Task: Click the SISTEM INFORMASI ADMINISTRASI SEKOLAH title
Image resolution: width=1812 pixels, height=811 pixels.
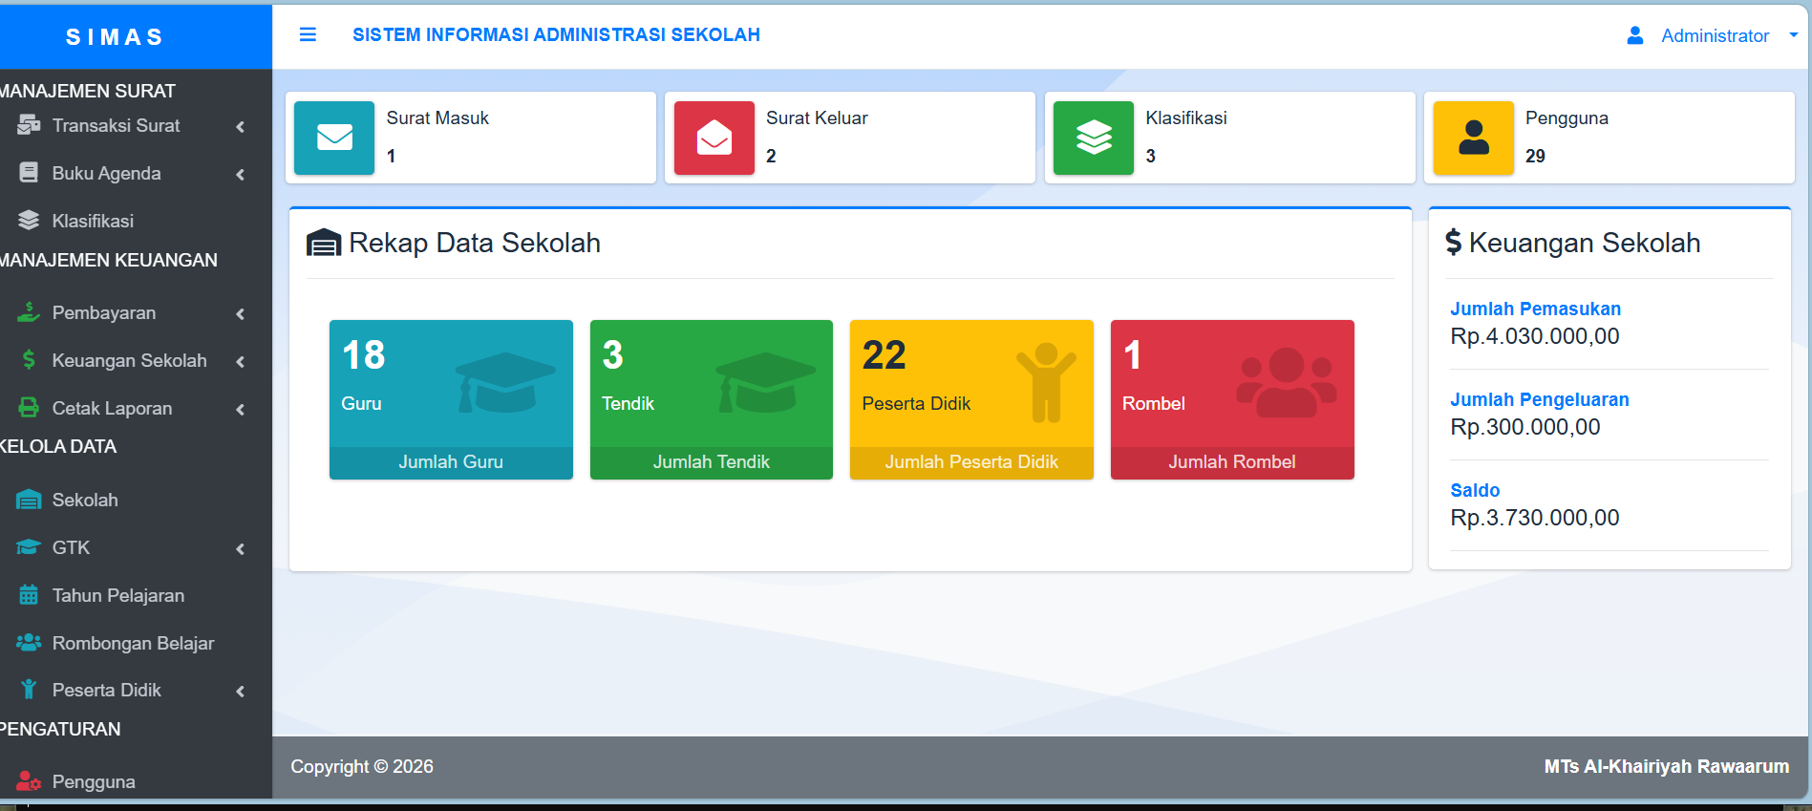Action: coord(556,34)
